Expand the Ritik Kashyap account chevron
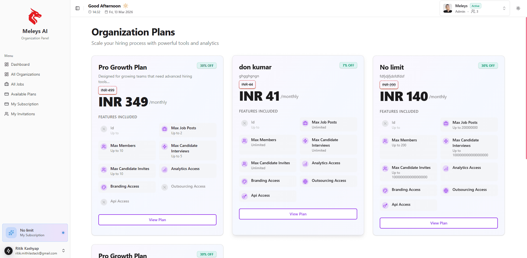 (63, 251)
